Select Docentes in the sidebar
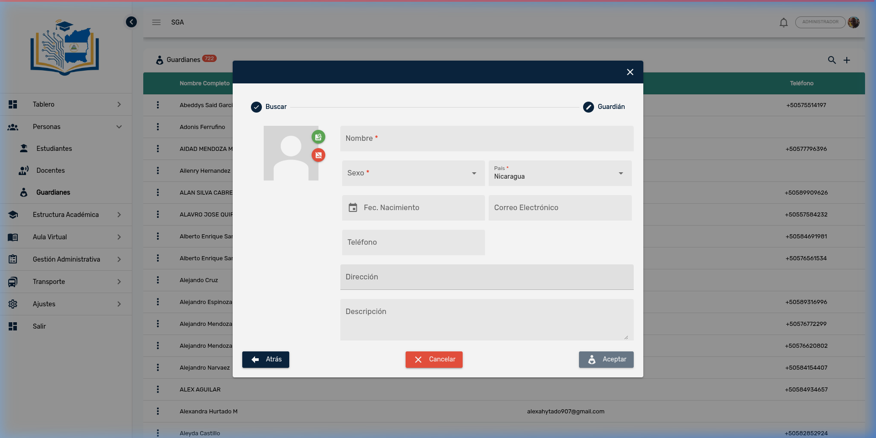 [50, 170]
